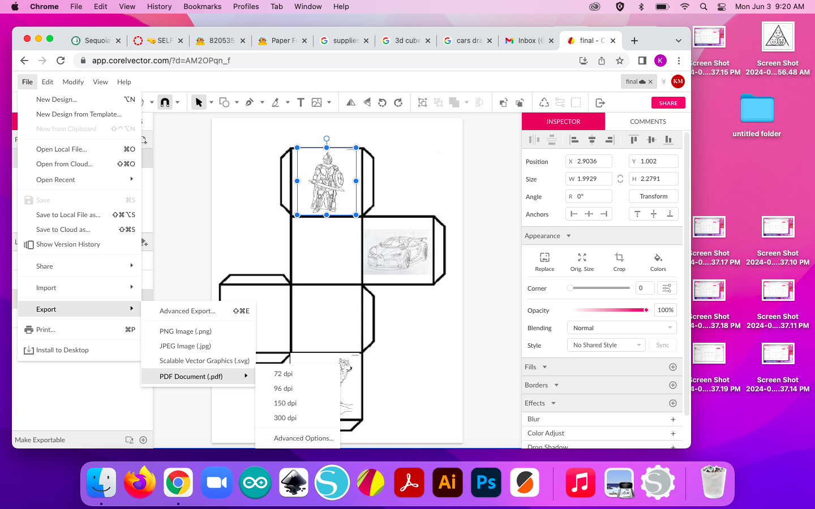This screenshot has width=815, height=509.
Task: Click the X position input field
Action: pos(589,161)
